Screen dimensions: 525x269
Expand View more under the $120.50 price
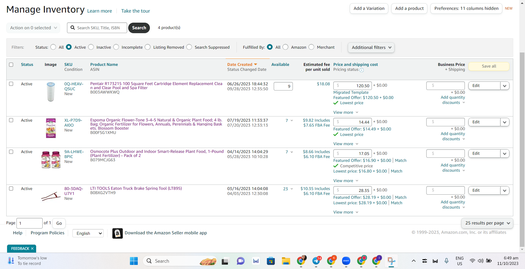(x=346, y=112)
